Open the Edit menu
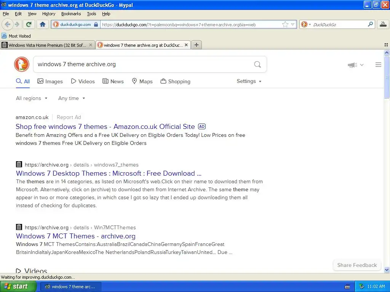390x292 pixels. tap(18, 14)
